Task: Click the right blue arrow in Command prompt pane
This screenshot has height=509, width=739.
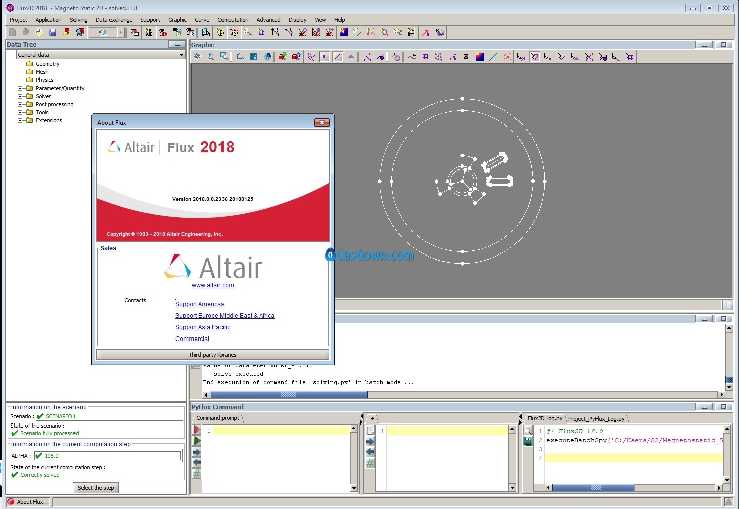Action: pos(197,452)
